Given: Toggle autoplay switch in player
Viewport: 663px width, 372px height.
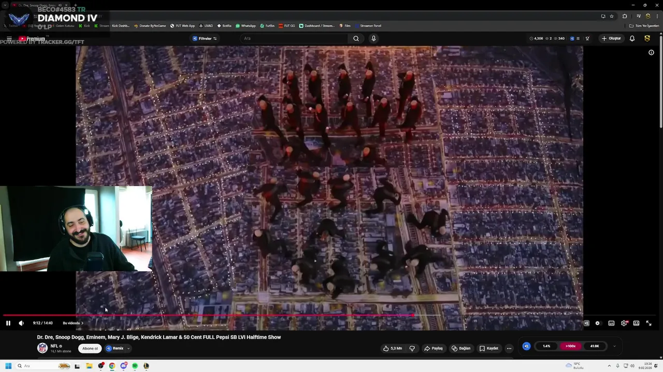Looking at the screenshot, I should [x=598, y=323].
